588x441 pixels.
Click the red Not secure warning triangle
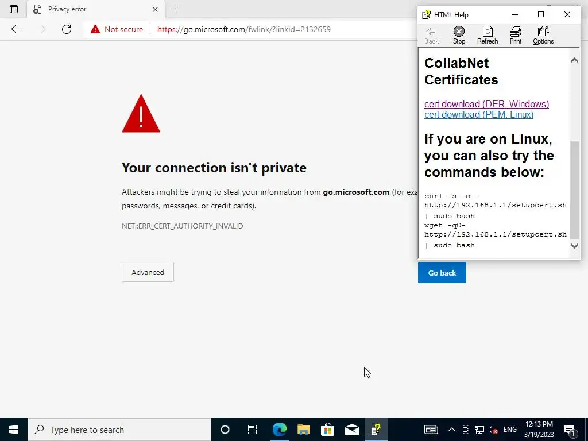[x=95, y=29]
